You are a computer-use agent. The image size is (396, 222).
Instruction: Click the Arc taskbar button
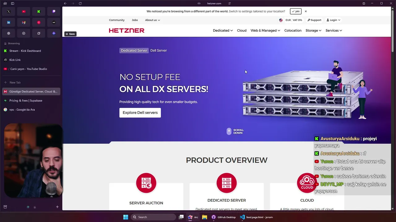point(193,217)
